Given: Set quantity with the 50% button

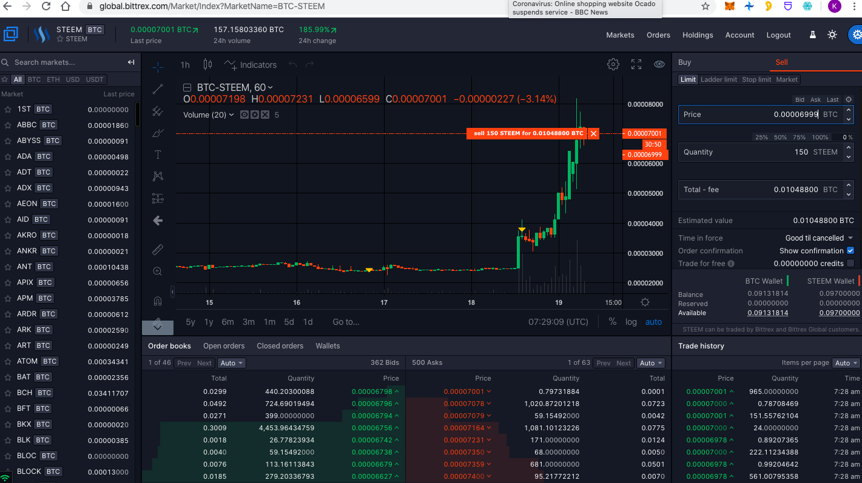Looking at the screenshot, I should click(x=780, y=137).
